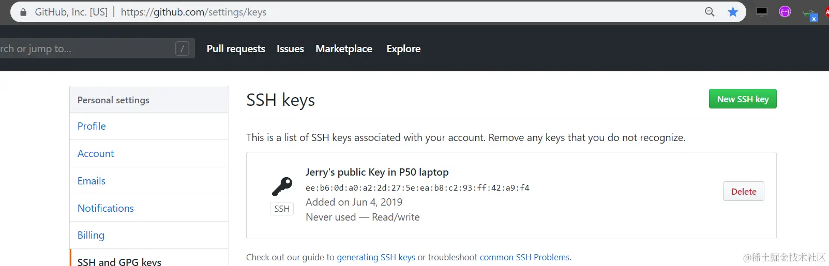
Task: Click the black monitor extension icon
Action: [x=762, y=12]
